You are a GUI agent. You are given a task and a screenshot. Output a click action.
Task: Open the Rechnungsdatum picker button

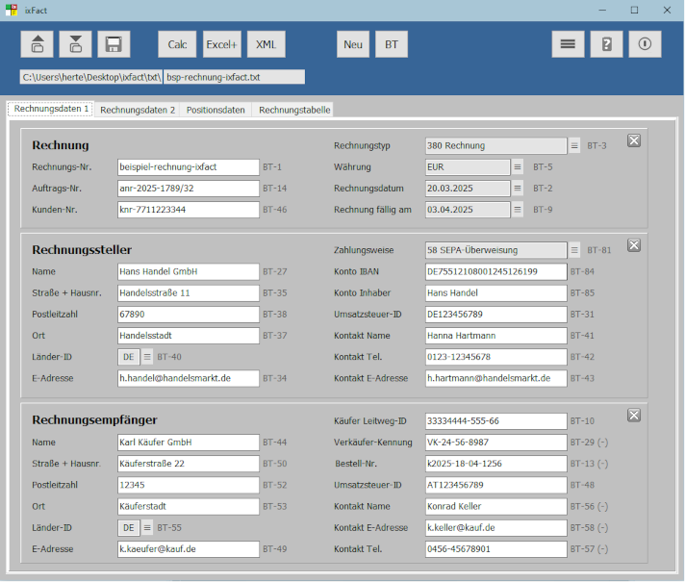[x=518, y=189]
